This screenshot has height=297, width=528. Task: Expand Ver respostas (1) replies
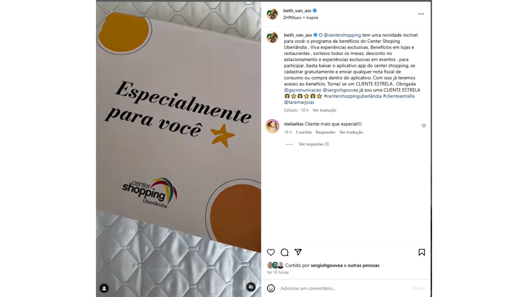coord(314,144)
